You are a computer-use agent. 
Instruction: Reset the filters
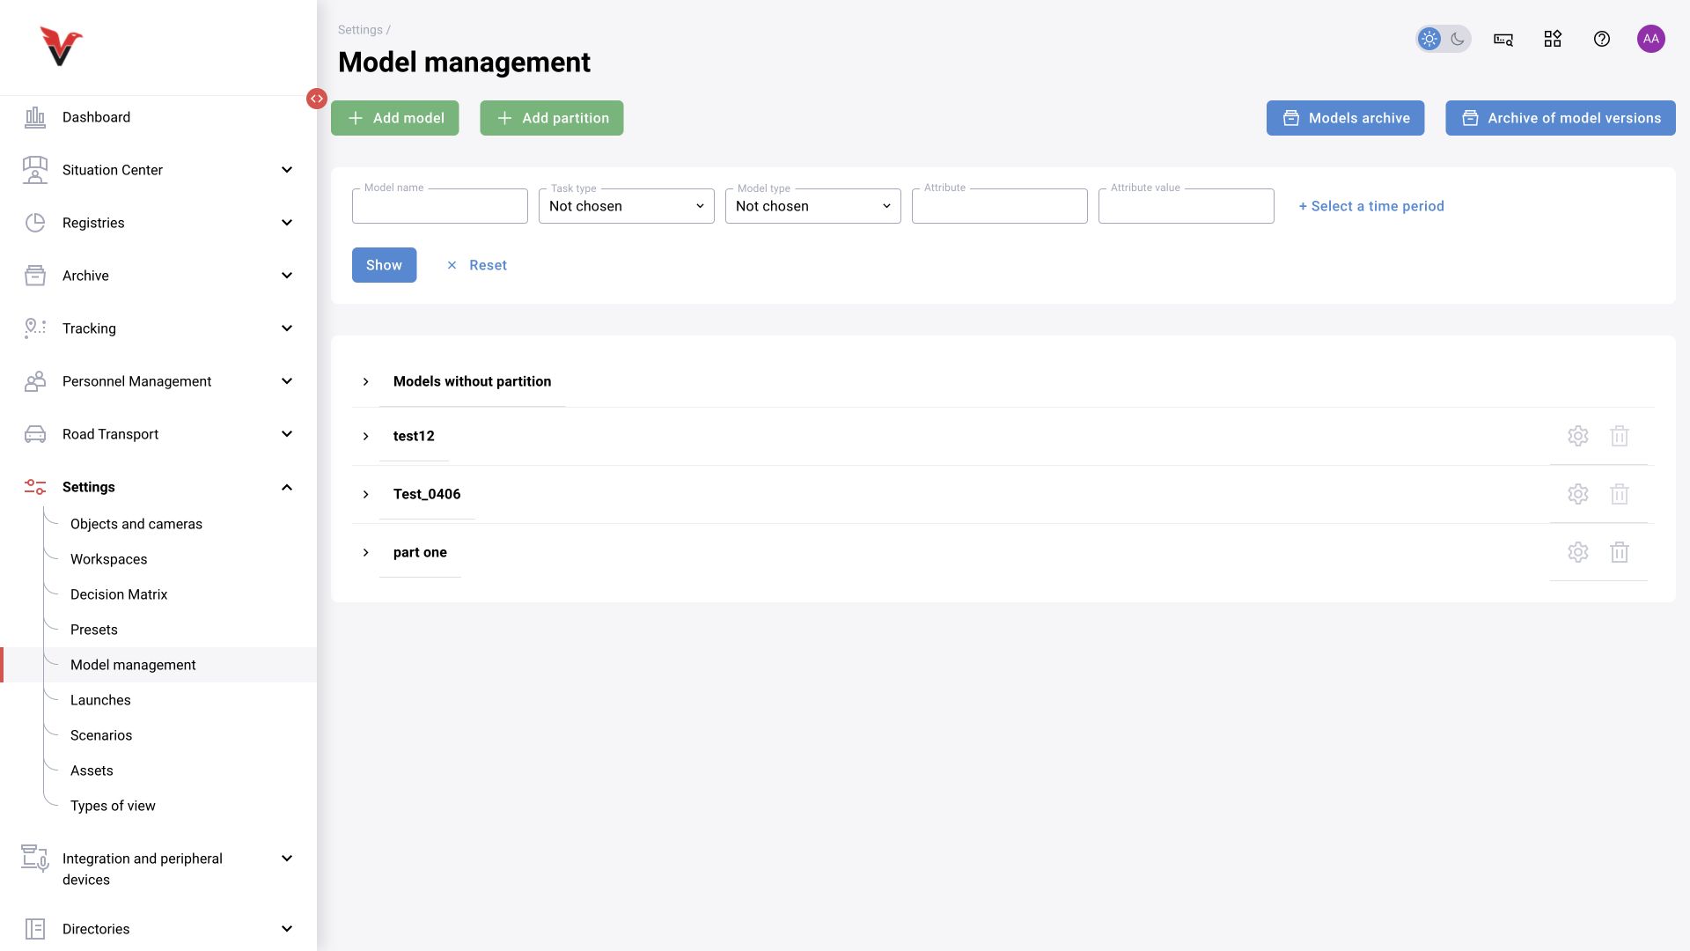[x=476, y=265]
